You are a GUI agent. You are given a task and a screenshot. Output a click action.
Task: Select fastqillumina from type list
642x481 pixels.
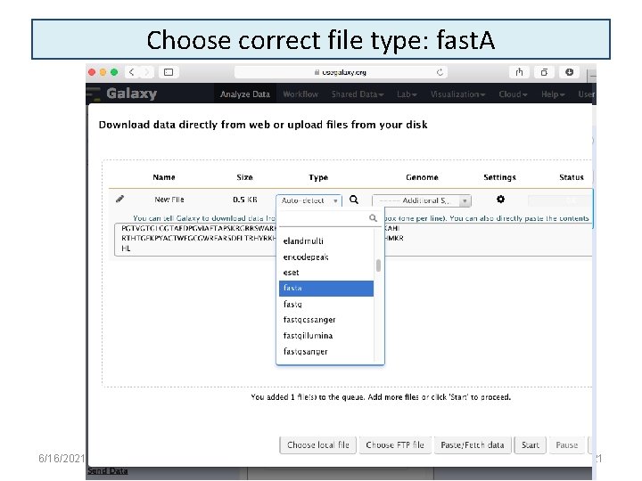(x=326, y=336)
